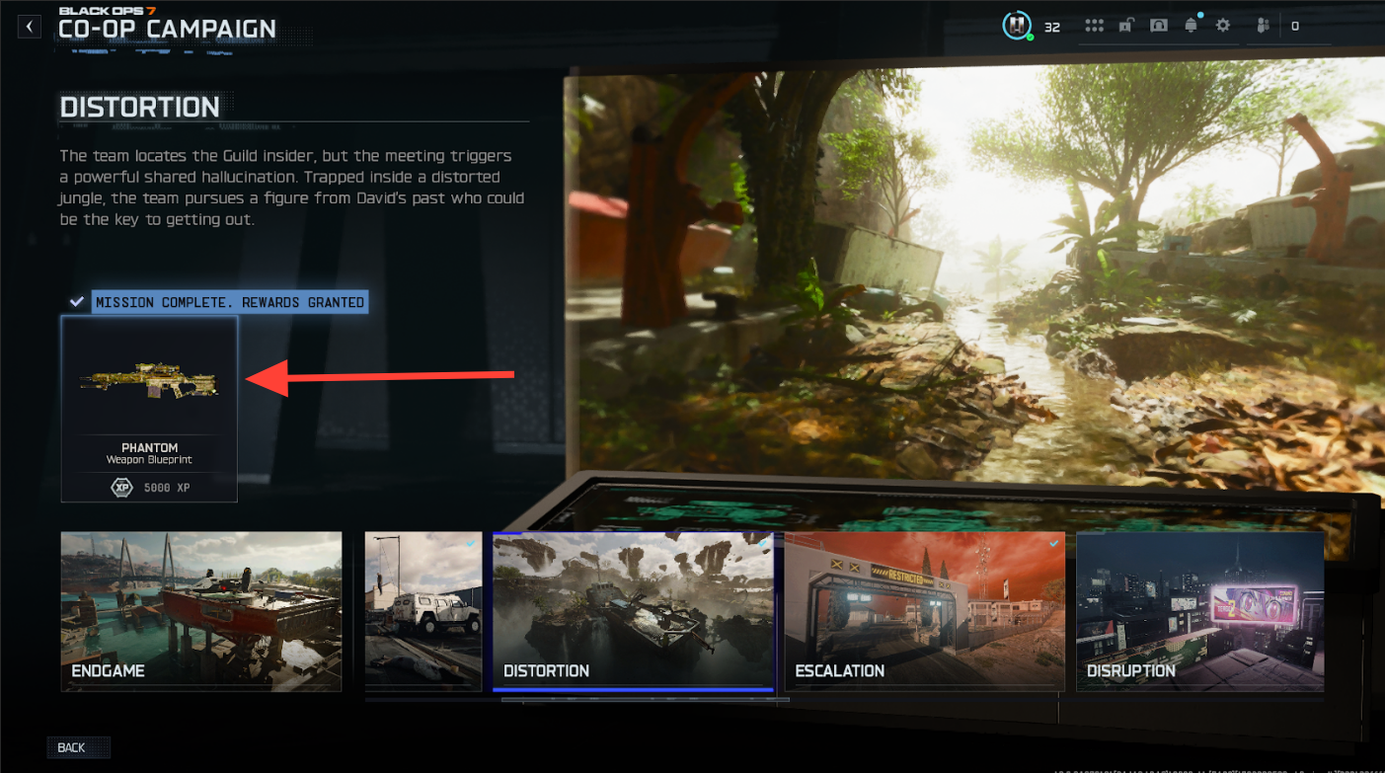Open the player profile rank emblem
Image resolution: width=1385 pixels, height=773 pixels.
tap(1016, 26)
